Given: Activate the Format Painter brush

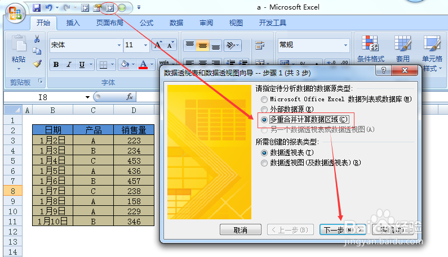Looking at the screenshot, I should point(37,64).
